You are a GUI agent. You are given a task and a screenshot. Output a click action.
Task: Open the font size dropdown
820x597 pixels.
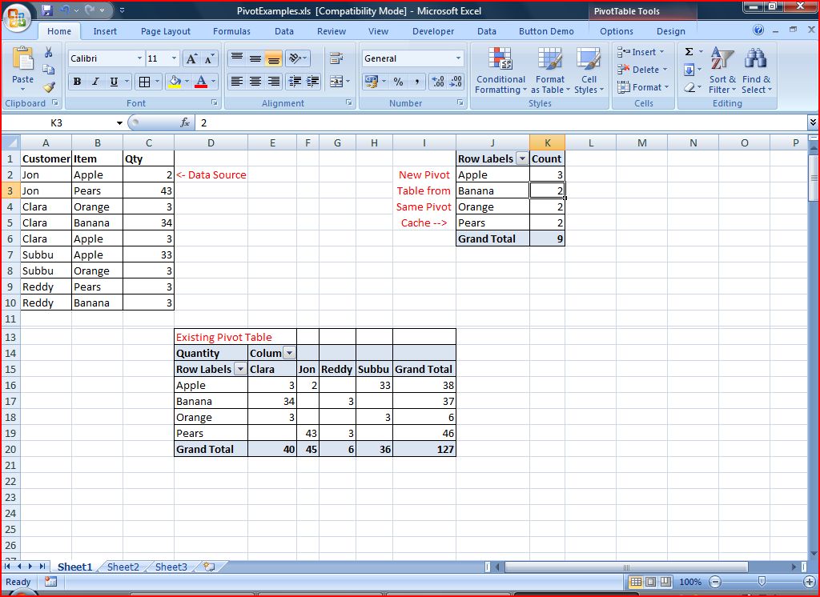(174, 58)
